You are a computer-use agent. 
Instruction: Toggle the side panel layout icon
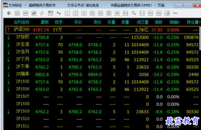point(167,13)
